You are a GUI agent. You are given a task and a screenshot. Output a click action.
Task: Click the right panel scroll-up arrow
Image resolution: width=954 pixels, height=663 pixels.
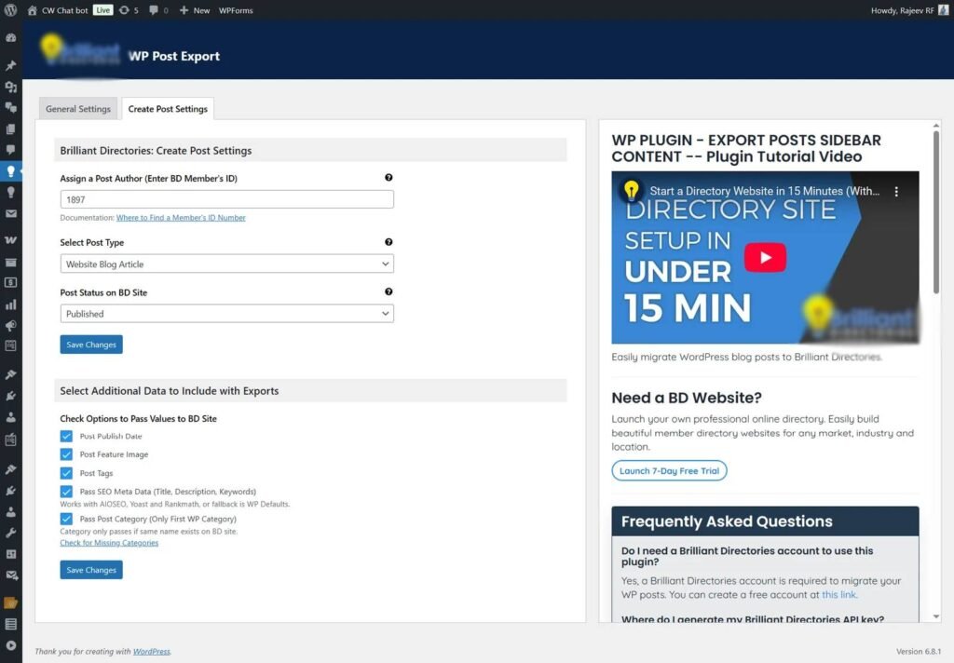click(935, 126)
